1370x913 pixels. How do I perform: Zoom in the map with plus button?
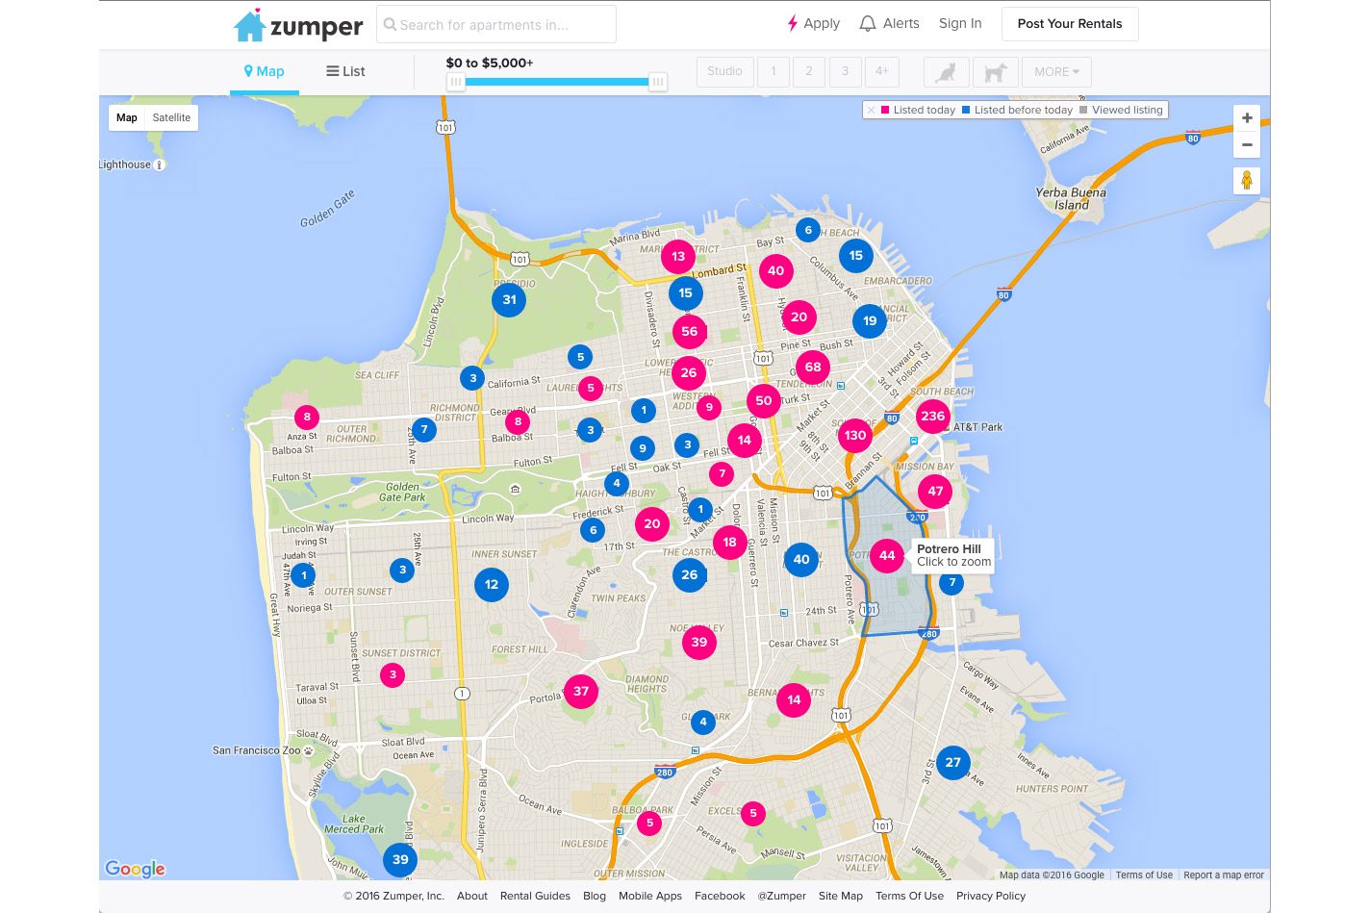[x=1247, y=117]
